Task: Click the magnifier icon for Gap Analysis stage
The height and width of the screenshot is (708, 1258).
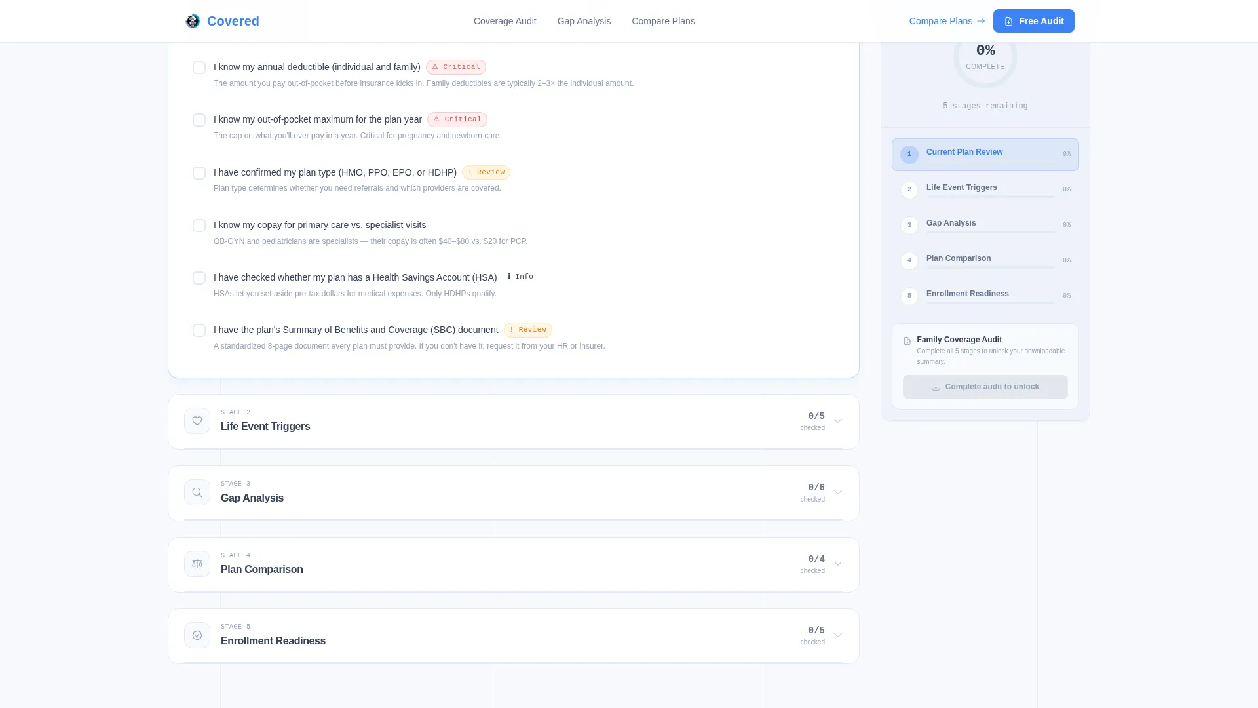Action: coord(197,492)
